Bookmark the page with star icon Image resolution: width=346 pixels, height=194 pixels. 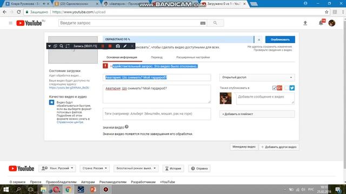click(327, 12)
